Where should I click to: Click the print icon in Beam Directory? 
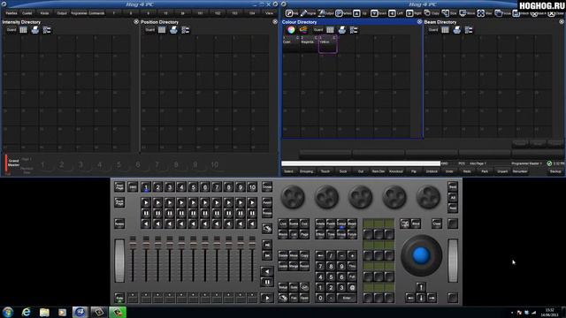coord(457,30)
